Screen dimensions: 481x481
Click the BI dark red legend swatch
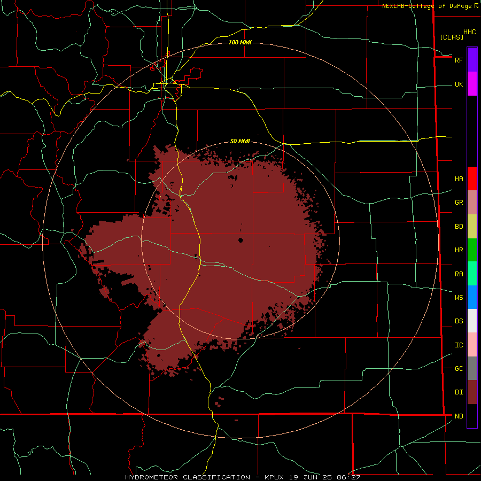pyautogui.click(x=472, y=392)
